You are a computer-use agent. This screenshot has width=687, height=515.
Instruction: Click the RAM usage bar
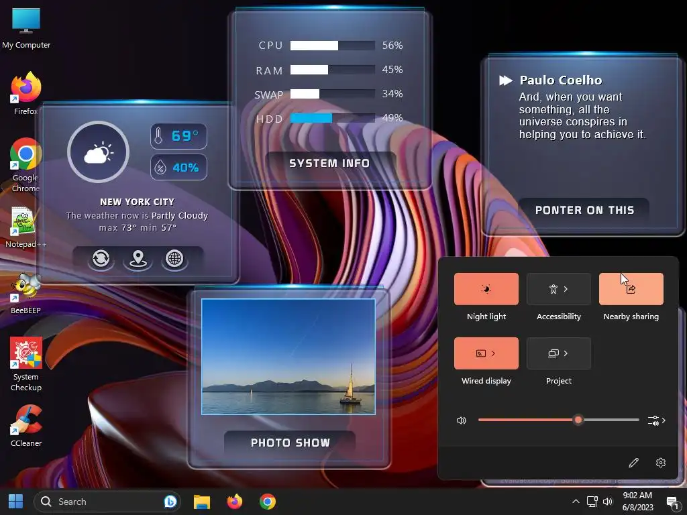pyautogui.click(x=333, y=70)
